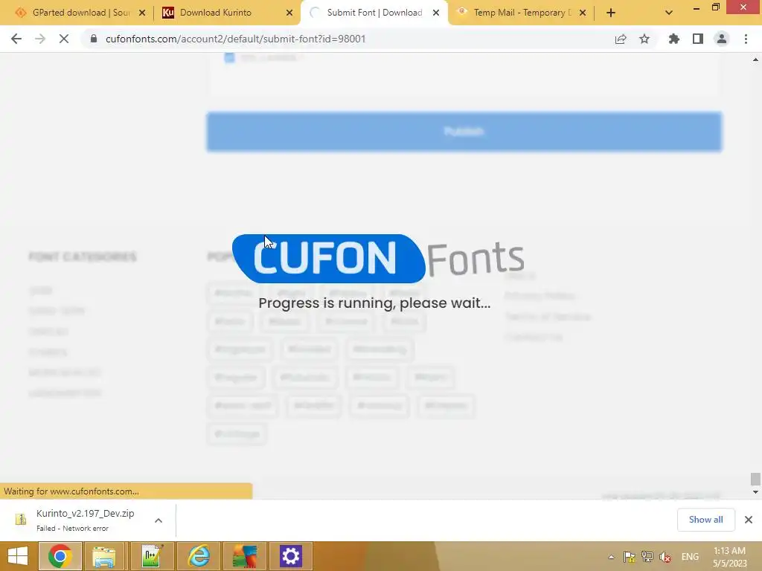Image resolution: width=762 pixels, height=571 pixels.
Task: Open Action Center flag icon
Action: (630, 557)
